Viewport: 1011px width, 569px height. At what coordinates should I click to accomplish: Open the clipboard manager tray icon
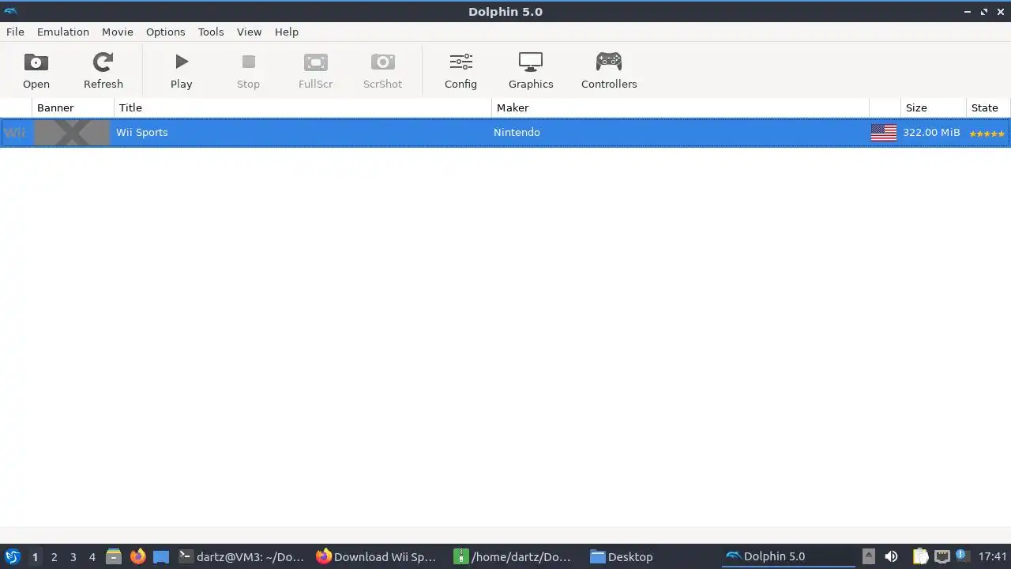click(x=921, y=556)
